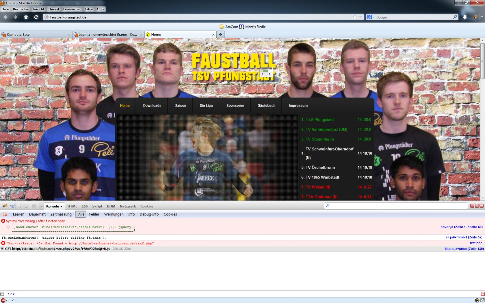Bookmark this page with the star icon
Image resolution: width=485 pixels, height=303 pixels.
pyautogui.click(x=355, y=17)
